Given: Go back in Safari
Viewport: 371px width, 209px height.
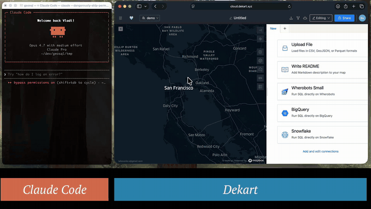Looking at the screenshot, I should [x=156, y=6].
